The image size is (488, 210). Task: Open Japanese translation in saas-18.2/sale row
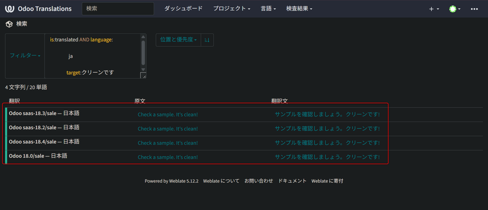(327, 129)
